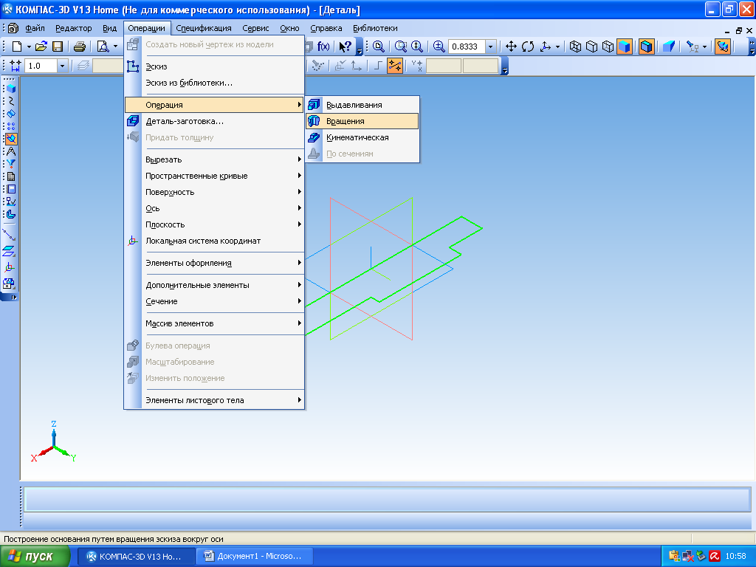Toggle shaded with edges display mode
This screenshot has width=756, height=567.
click(x=647, y=47)
